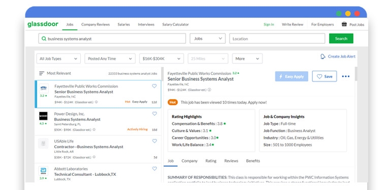Click the orange Hot badge in the job details

[x=173, y=102]
